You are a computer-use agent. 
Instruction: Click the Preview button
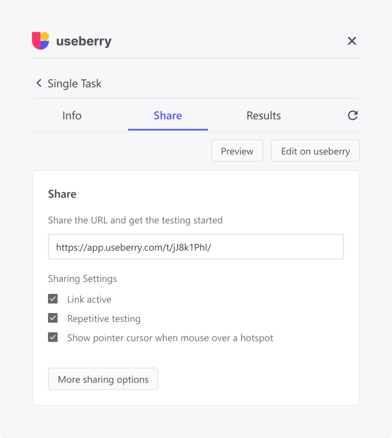[x=237, y=151]
